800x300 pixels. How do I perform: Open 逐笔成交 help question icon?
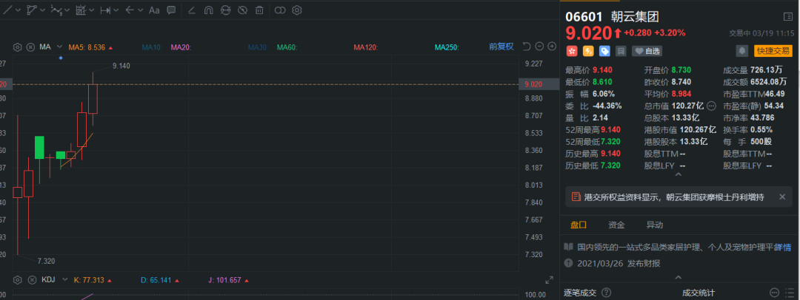[606, 293]
